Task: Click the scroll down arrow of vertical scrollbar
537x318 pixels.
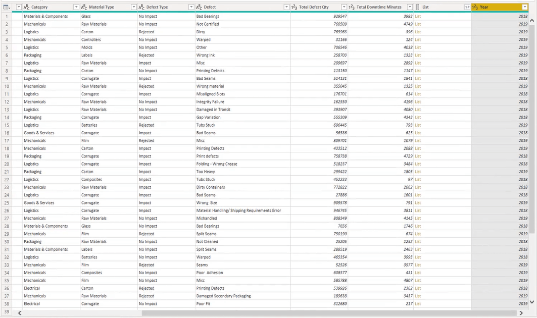Action: (x=532, y=302)
